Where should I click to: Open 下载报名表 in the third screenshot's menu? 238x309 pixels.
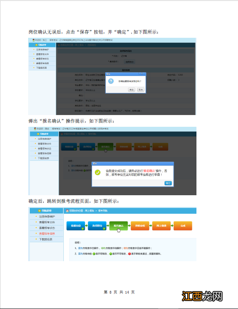[47, 239]
